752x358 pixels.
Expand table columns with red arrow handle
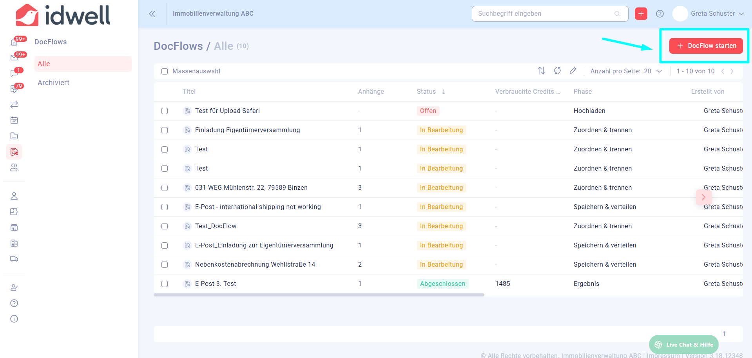tap(703, 197)
